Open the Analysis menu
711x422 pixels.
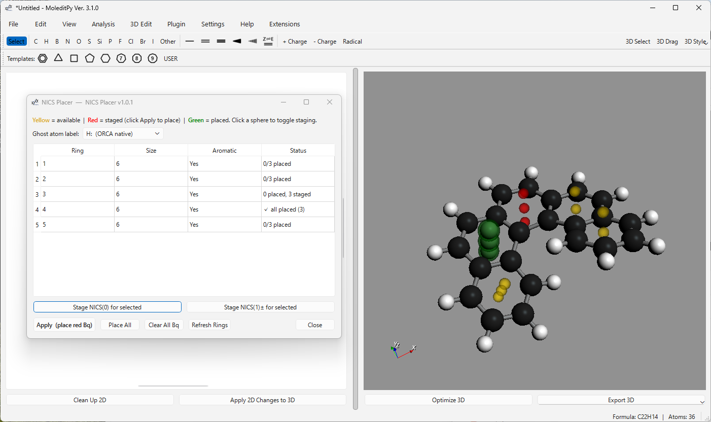[x=103, y=24]
